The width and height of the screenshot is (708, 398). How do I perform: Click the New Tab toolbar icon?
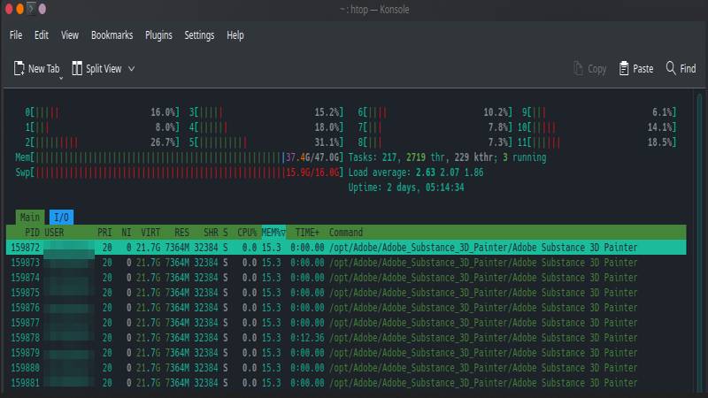(x=19, y=68)
